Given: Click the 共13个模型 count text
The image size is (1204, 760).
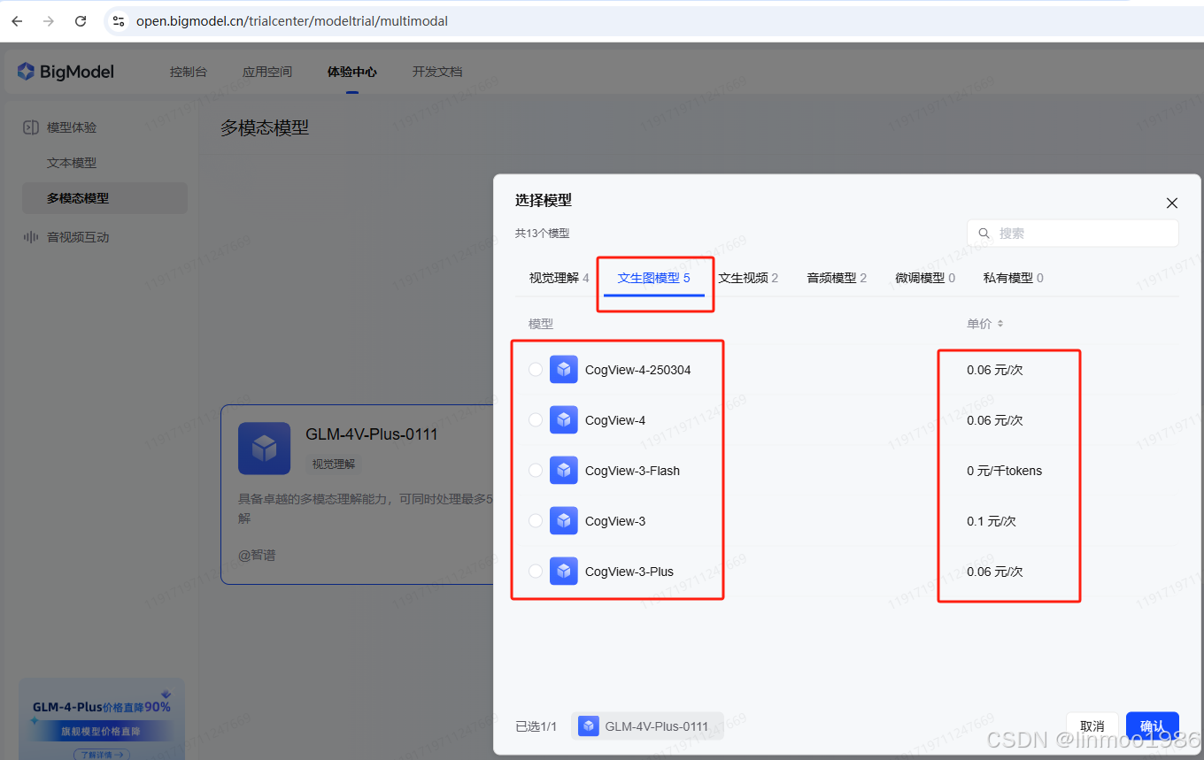Looking at the screenshot, I should click(543, 234).
